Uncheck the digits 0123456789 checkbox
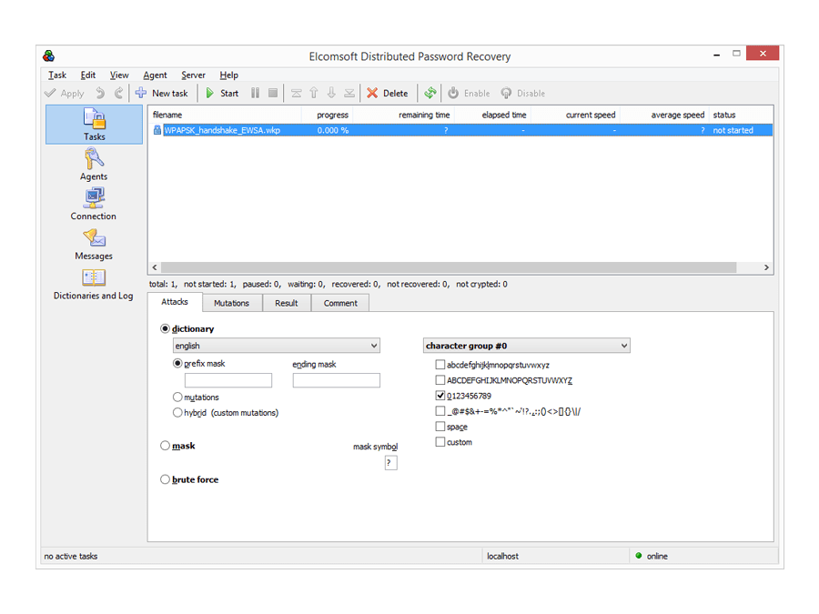Image resolution: width=819 pixels, height=614 pixels. click(440, 396)
